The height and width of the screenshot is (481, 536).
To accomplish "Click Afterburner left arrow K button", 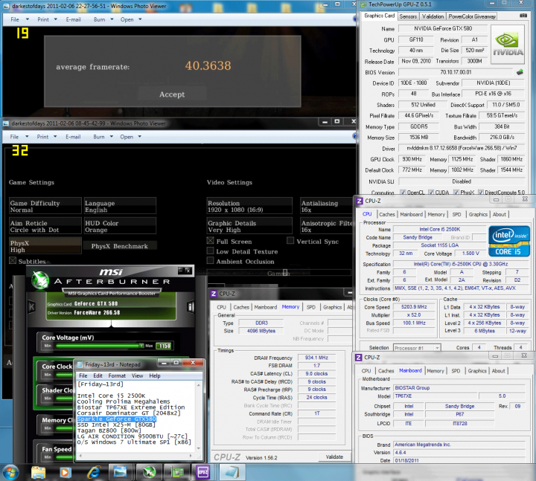I will (x=31, y=307).
